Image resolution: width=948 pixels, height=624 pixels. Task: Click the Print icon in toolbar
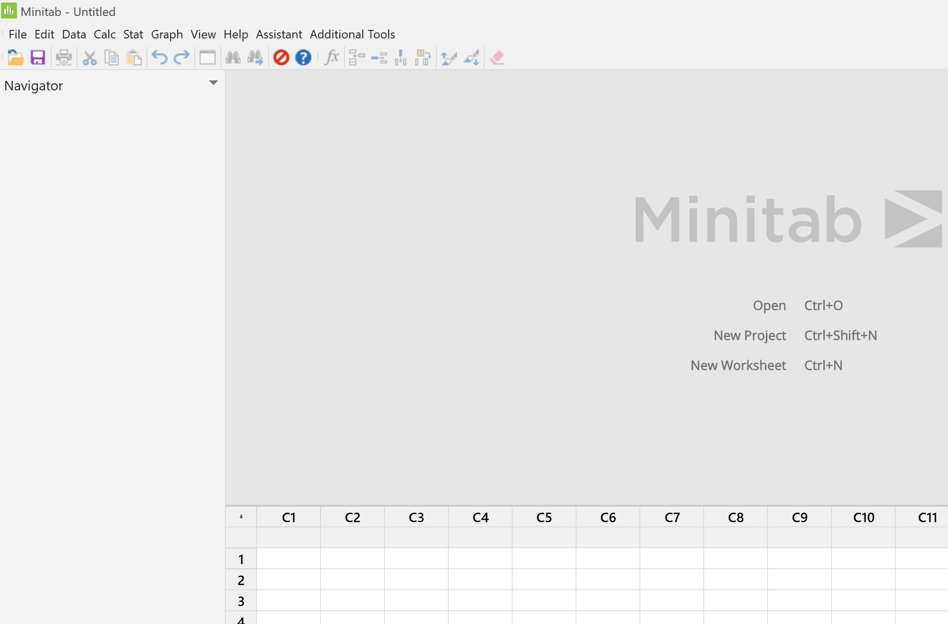pyautogui.click(x=64, y=57)
